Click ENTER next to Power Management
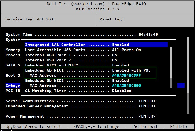 (x=147, y=116)
